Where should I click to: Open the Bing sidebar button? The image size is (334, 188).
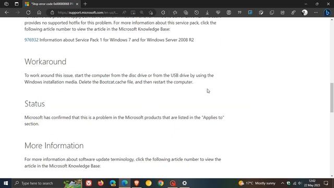[x=327, y=13]
